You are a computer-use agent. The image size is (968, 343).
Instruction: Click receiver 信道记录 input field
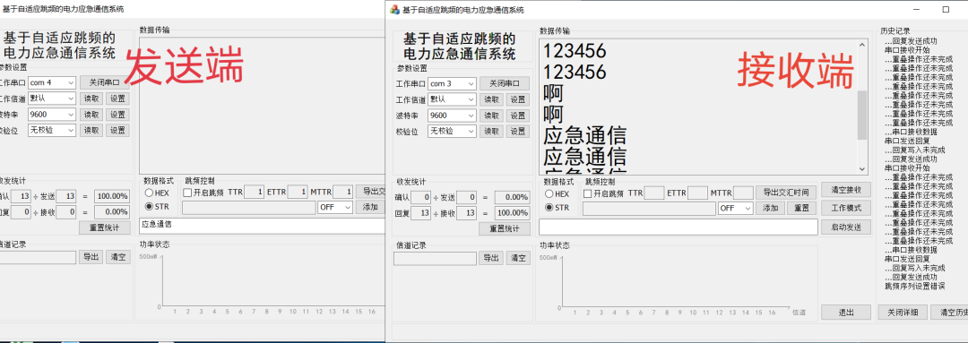coord(435,259)
